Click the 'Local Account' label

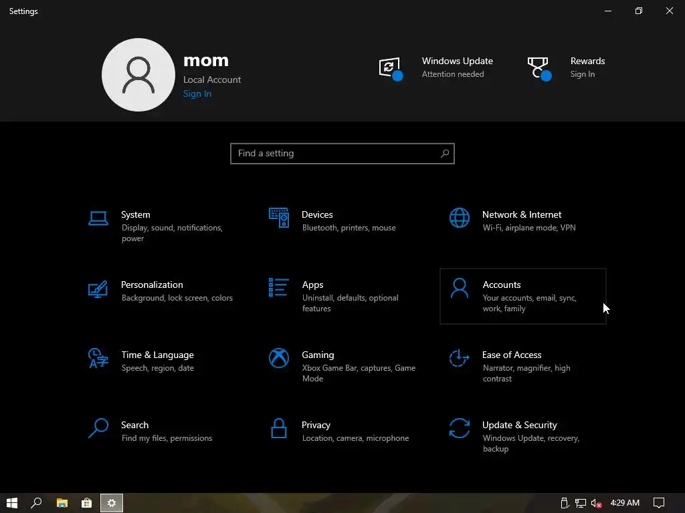[x=212, y=80]
